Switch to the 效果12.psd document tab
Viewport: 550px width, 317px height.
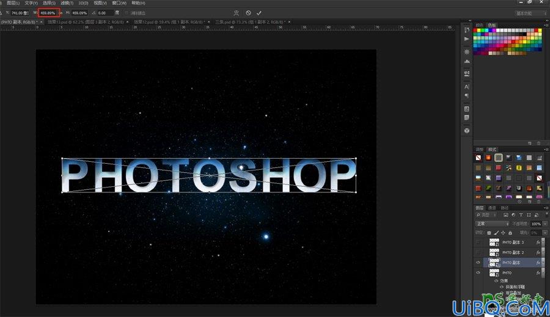coord(169,22)
